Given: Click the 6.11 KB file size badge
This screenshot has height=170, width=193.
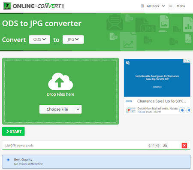Looking at the screenshot, I should click(154, 146).
